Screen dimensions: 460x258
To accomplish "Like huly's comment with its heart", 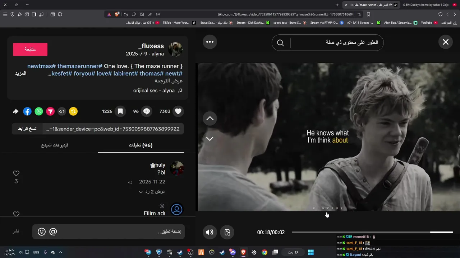I will tap(16, 173).
